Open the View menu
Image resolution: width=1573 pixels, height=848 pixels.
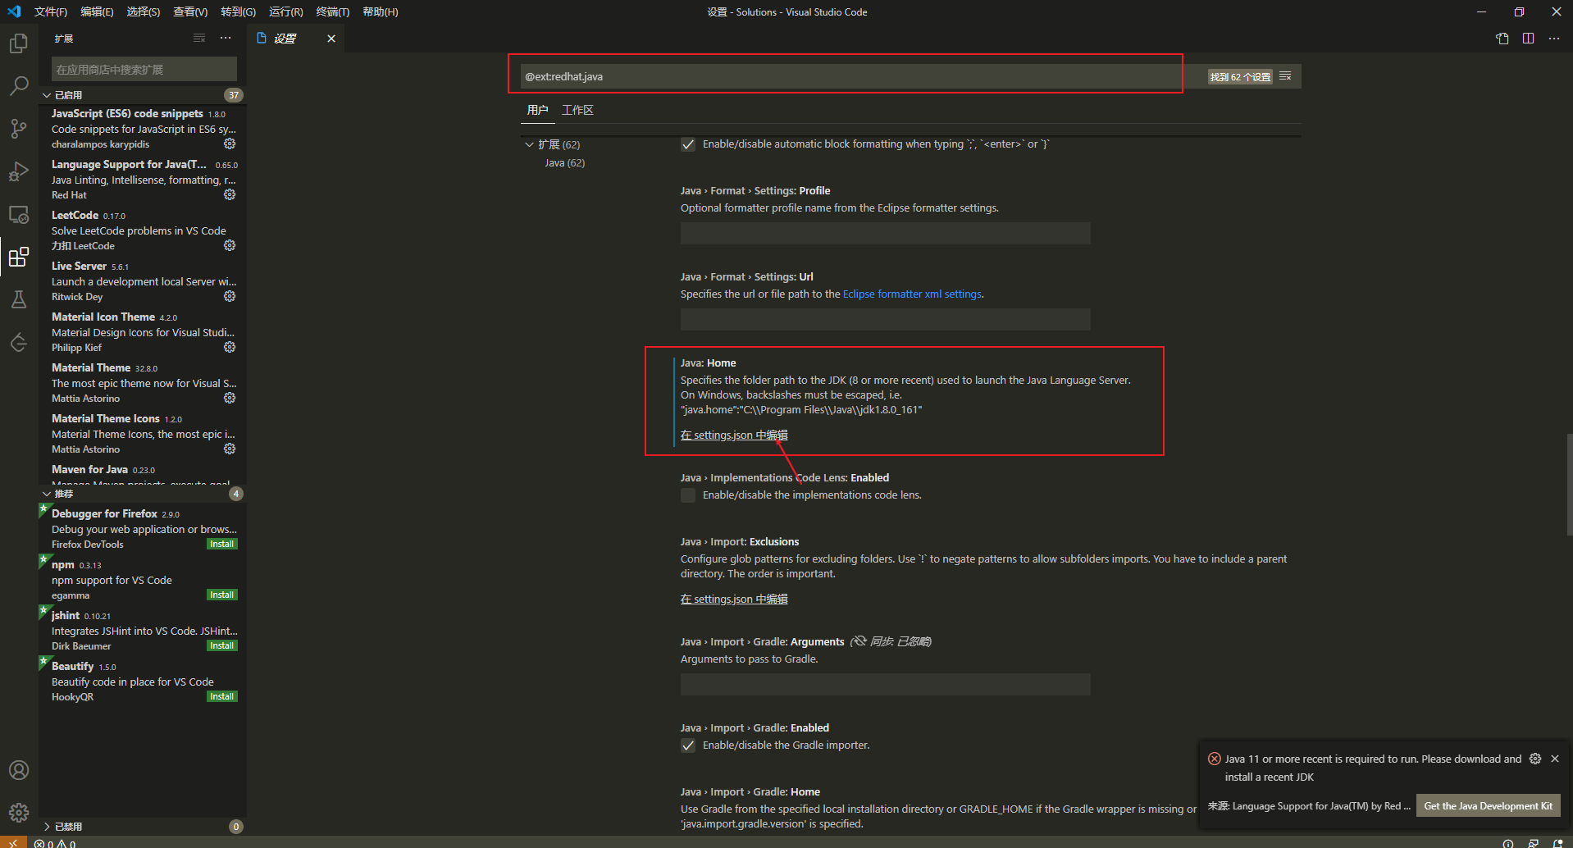tap(190, 11)
